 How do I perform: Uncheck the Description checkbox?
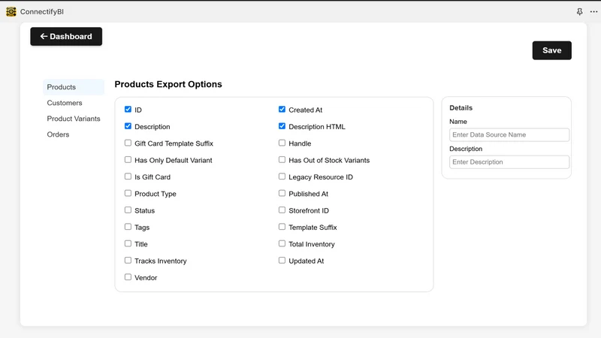coord(128,126)
